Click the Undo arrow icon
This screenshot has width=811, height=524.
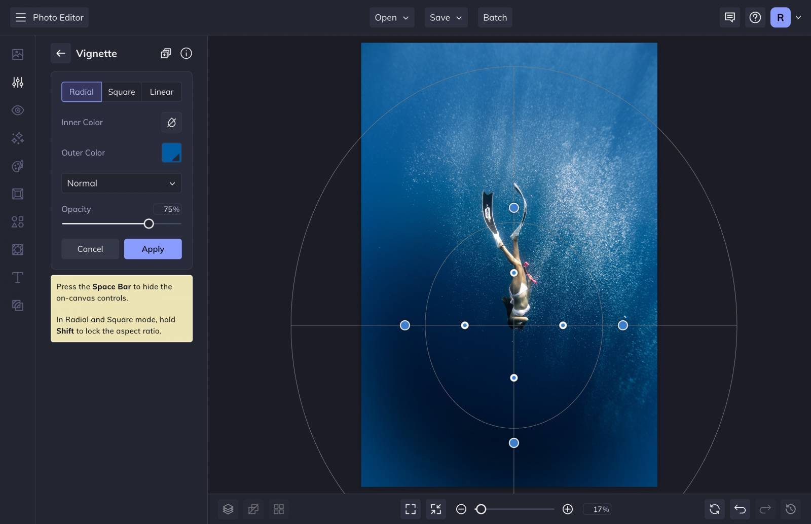740,509
